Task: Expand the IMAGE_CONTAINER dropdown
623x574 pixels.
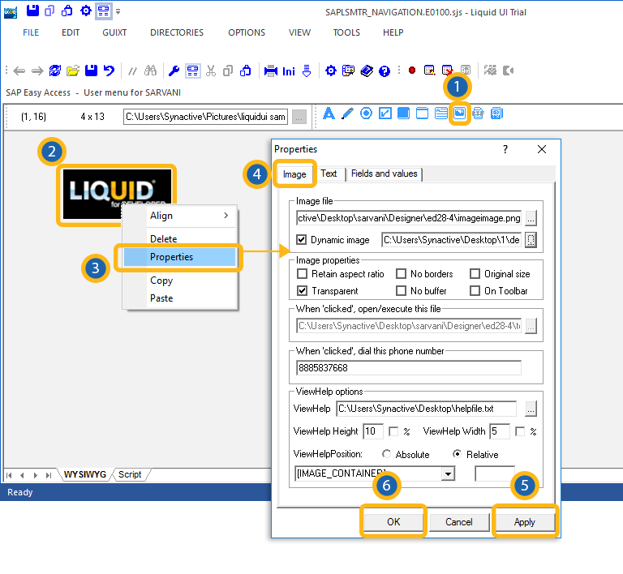Action: click(x=448, y=473)
